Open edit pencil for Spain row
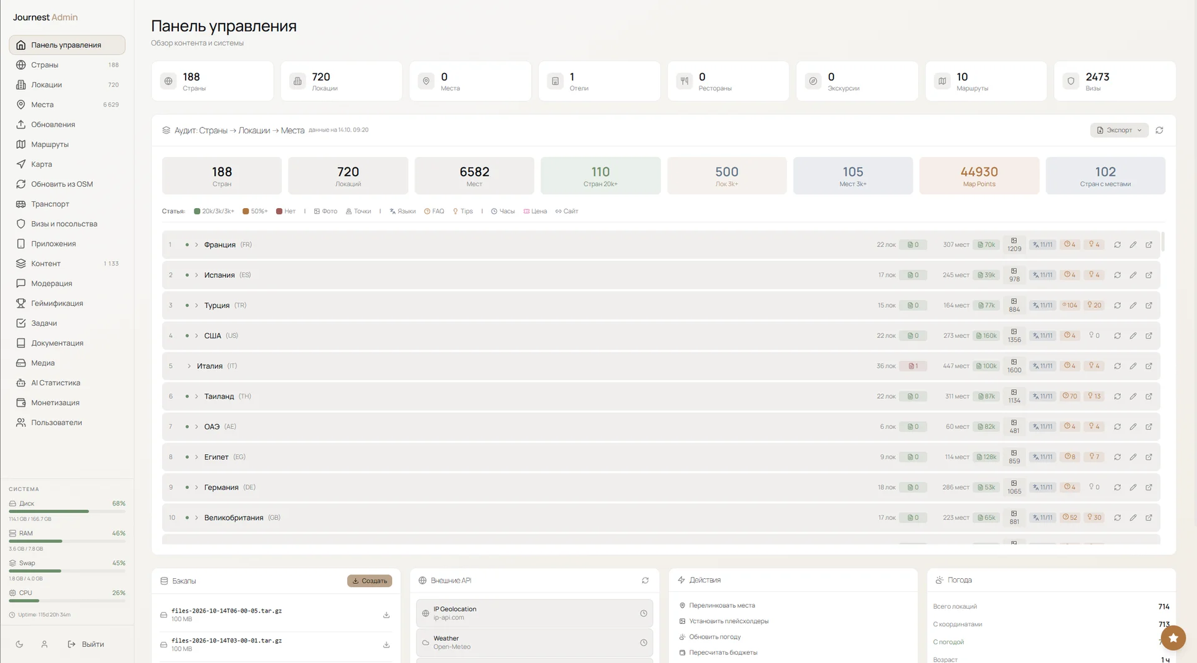This screenshot has width=1197, height=663. (x=1133, y=275)
